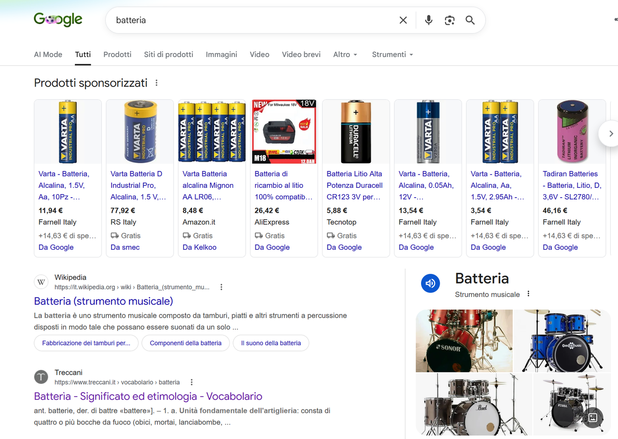This screenshot has height=439, width=618.
Task: Open Batterìa - Significato ed etimologia link
Action: coord(148,397)
